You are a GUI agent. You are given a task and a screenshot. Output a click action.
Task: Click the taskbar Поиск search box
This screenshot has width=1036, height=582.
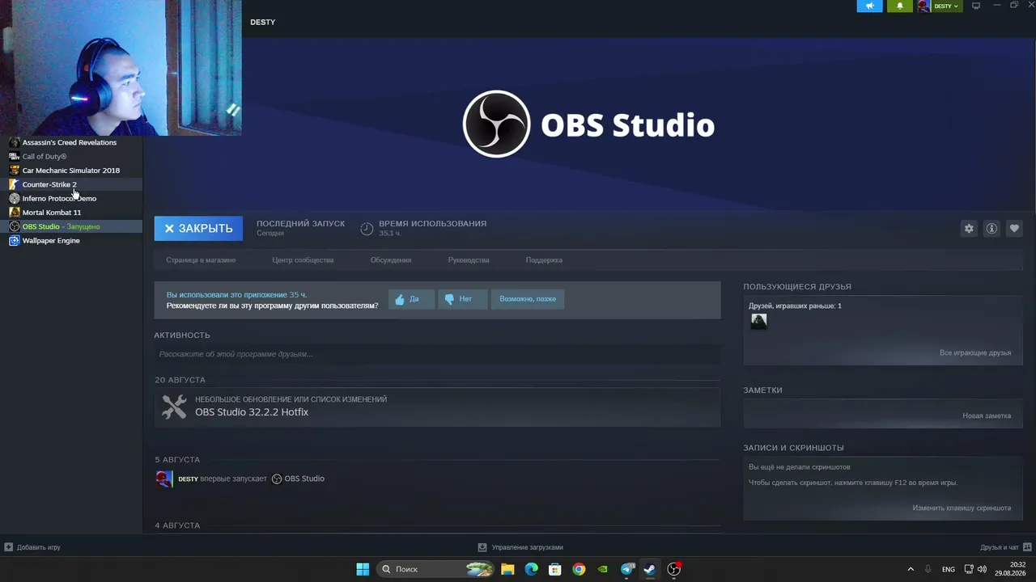(x=435, y=569)
